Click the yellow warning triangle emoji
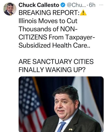This screenshot has height=132, width=107. 83,13
